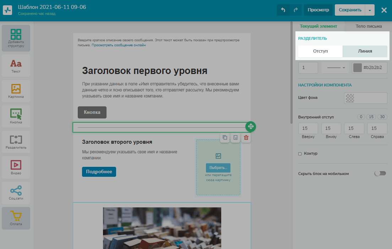The image size is (392, 249).
Task: Delete the block with the trash icon
Action: [246, 138]
